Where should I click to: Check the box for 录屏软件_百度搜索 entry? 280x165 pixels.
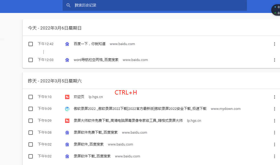pos(31,144)
